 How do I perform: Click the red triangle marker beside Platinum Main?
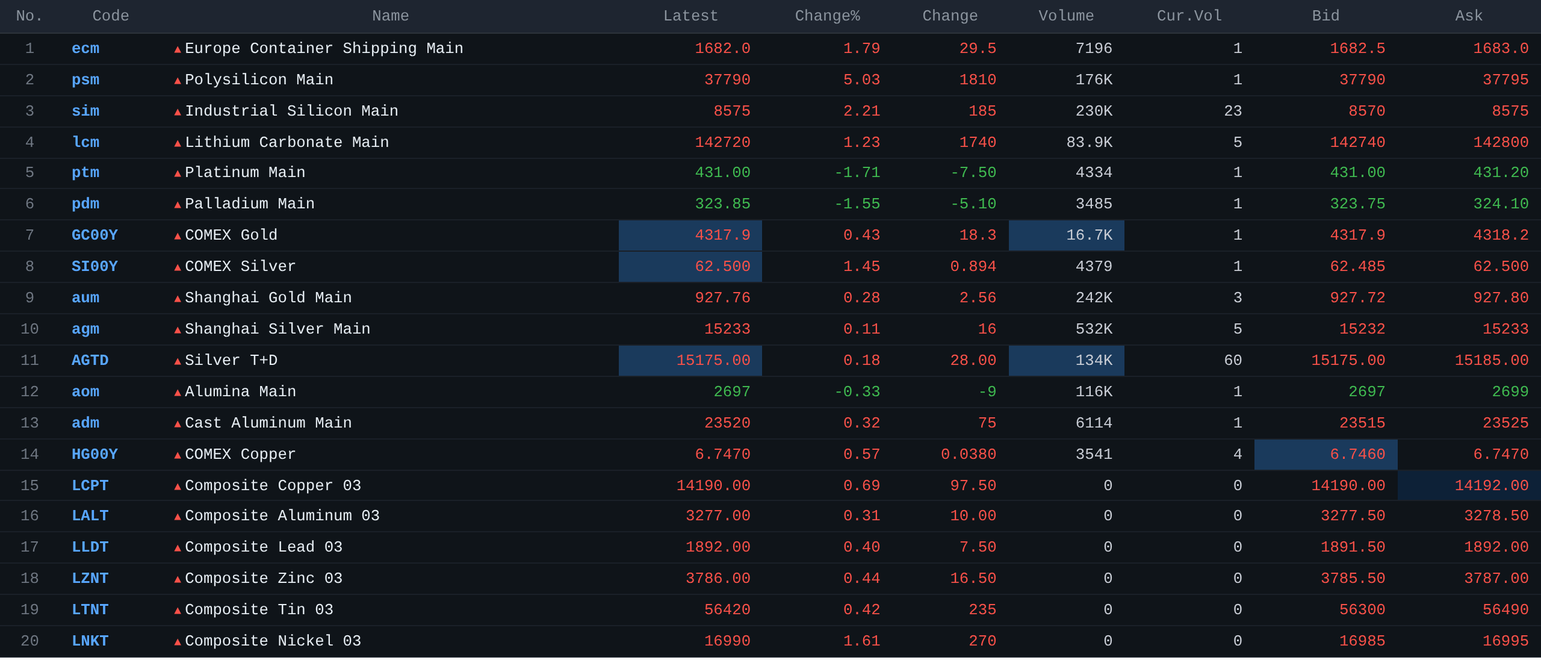pos(178,173)
